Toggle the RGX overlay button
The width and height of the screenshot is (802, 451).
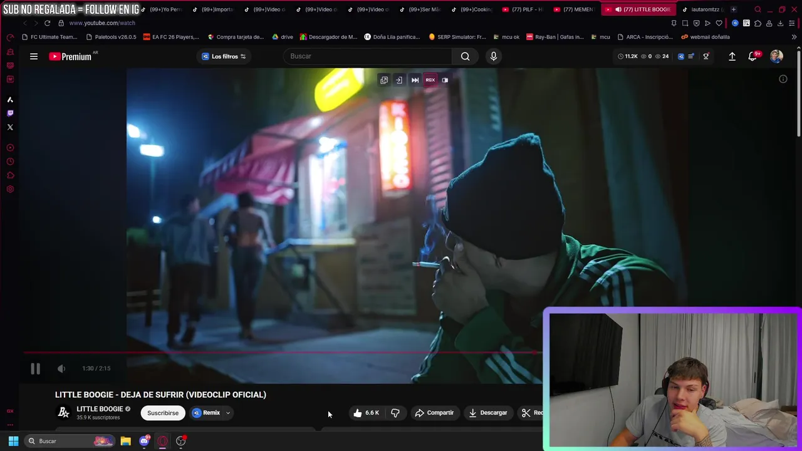pos(430,80)
